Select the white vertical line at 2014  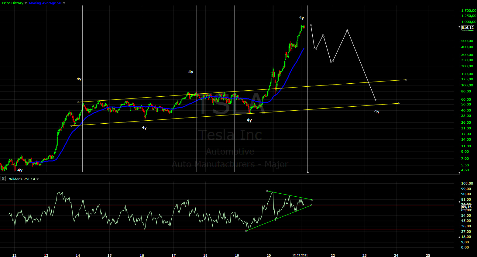pos(83,89)
